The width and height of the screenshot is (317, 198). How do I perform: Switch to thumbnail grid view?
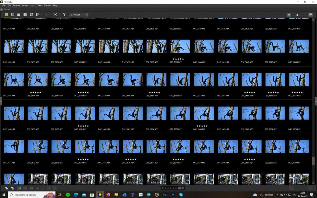click(x=6, y=15)
